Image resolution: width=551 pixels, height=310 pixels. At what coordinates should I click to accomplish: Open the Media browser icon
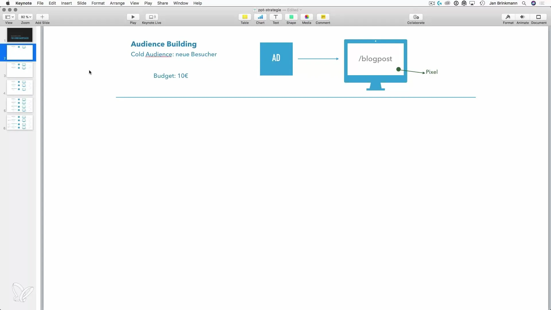click(307, 17)
